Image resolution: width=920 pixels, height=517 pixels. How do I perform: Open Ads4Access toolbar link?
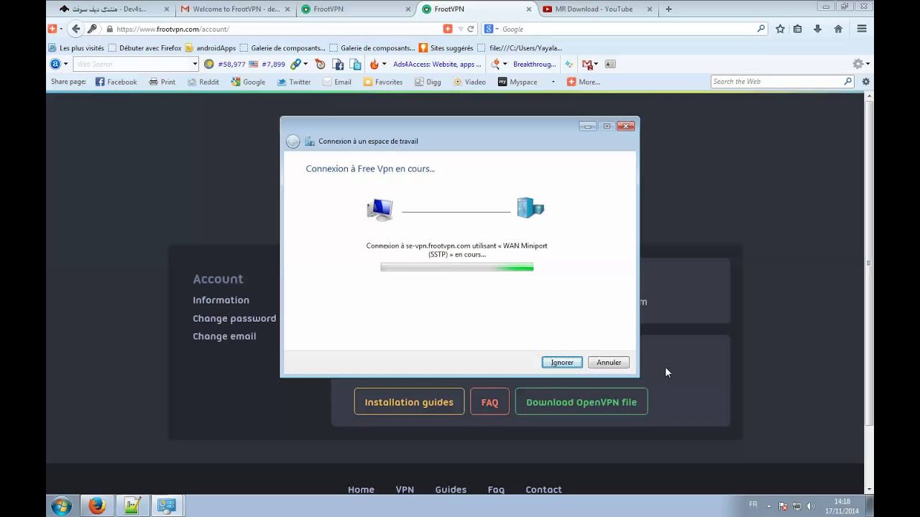tap(437, 64)
